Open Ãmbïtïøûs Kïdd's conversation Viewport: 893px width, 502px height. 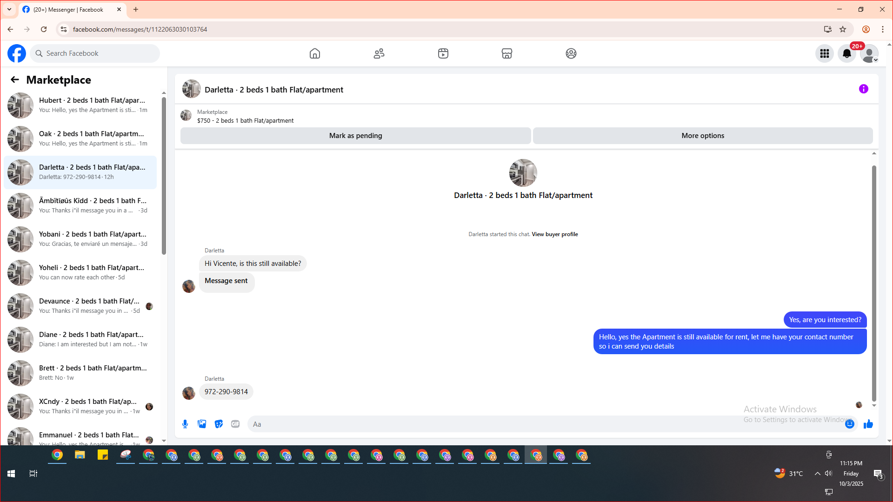[x=80, y=206]
